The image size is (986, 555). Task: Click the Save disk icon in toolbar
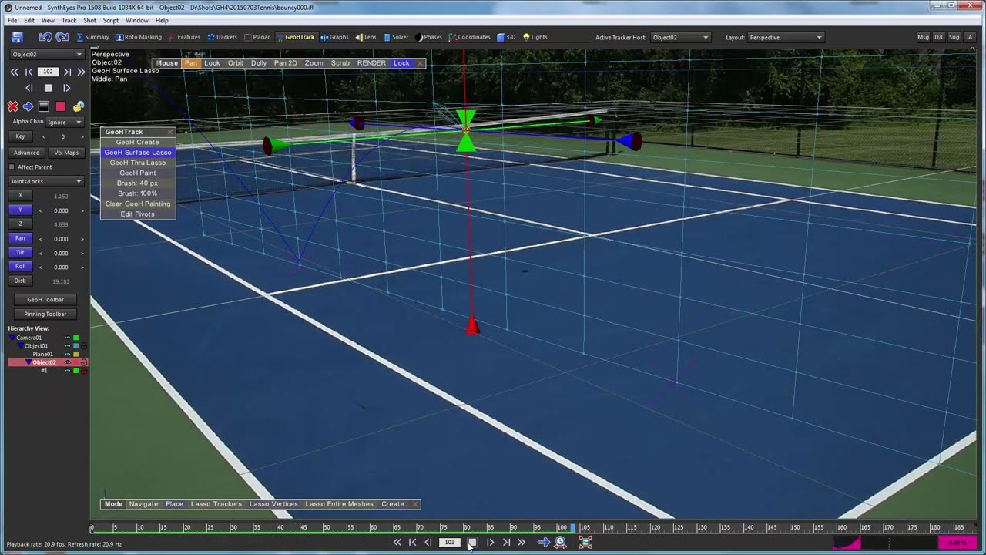pos(17,37)
